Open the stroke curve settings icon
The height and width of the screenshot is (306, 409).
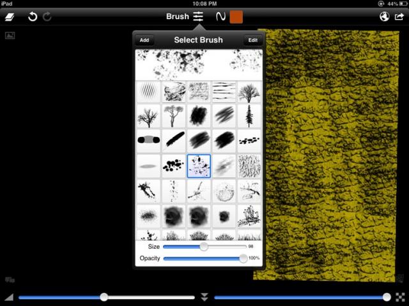pos(219,17)
